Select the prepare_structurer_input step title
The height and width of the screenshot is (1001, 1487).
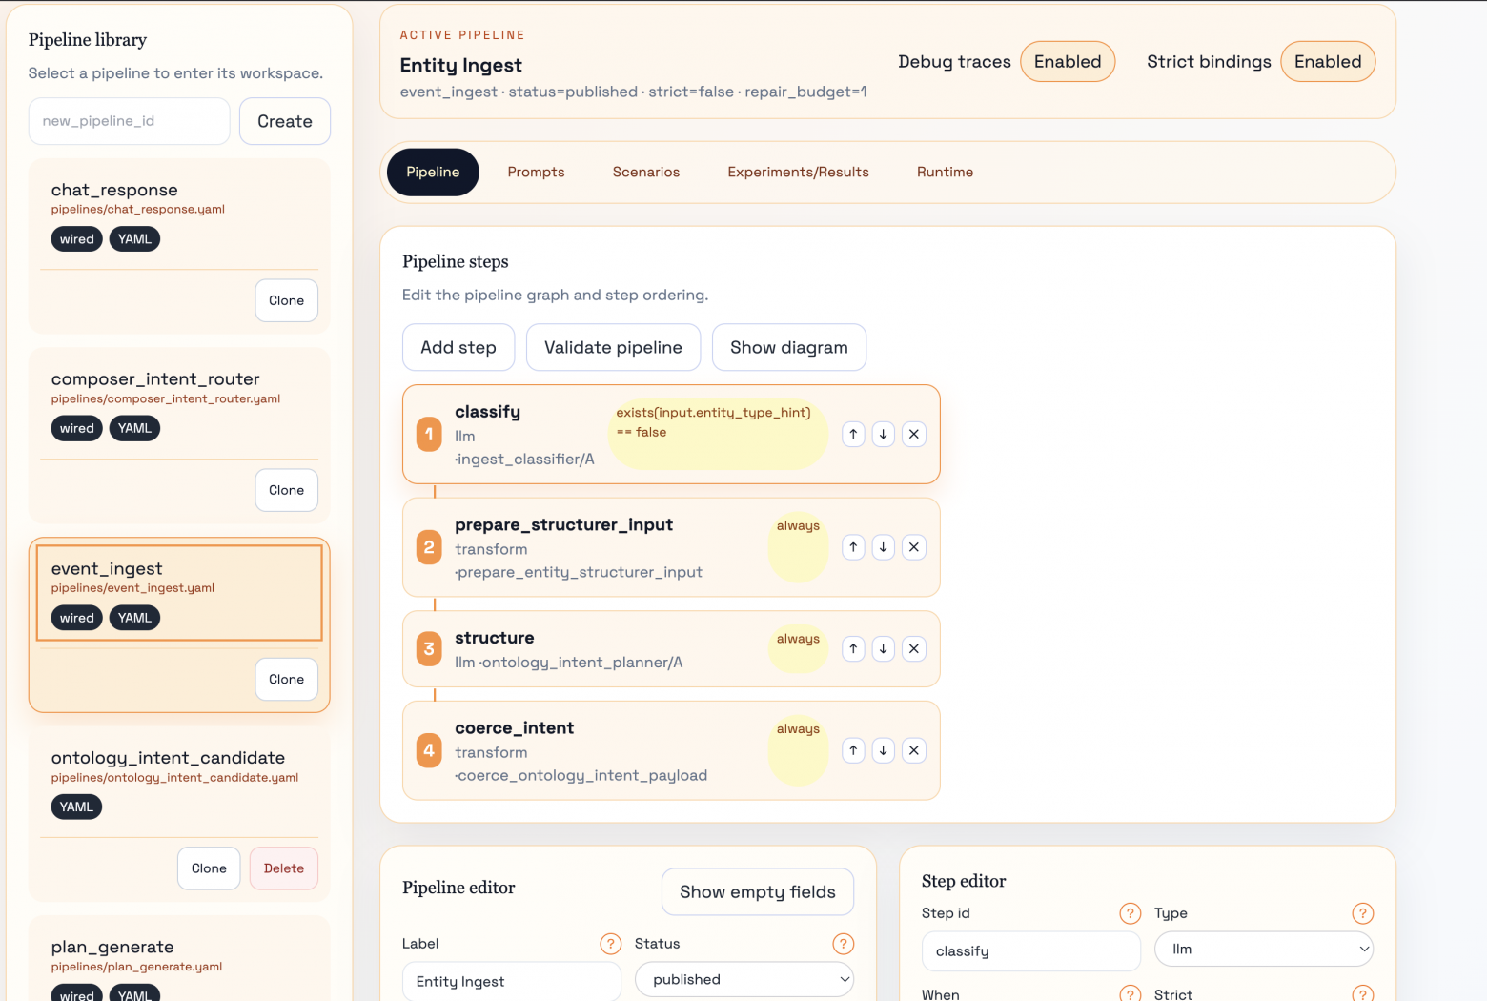tap(563, 525)
